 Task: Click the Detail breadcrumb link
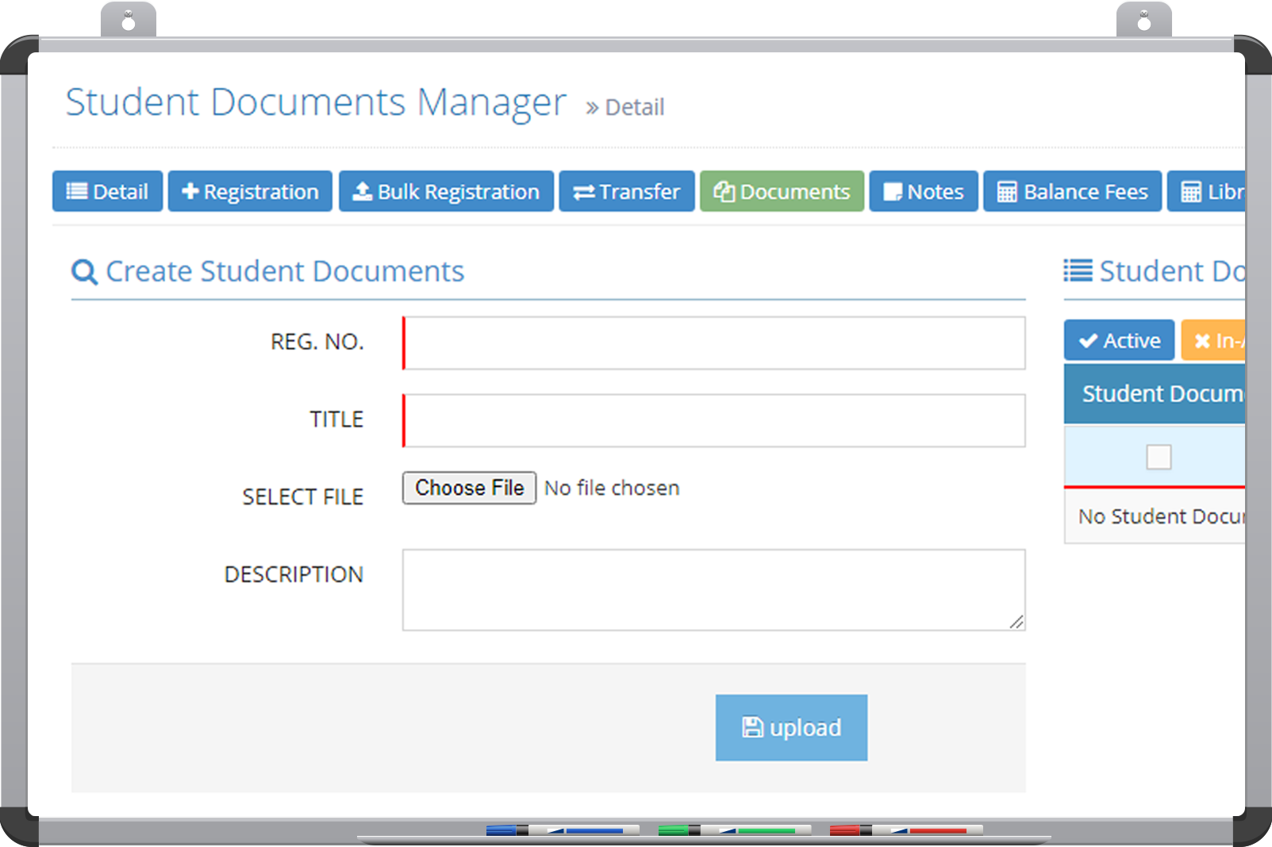click(x=634, y=107)
